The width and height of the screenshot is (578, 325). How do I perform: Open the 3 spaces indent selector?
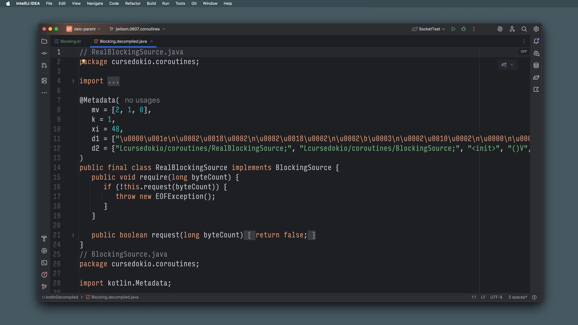(x=518, y=297)
